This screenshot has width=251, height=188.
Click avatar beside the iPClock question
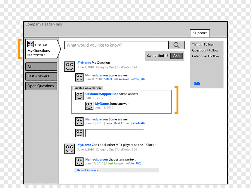pyautogui.click(x=70, y=149)
